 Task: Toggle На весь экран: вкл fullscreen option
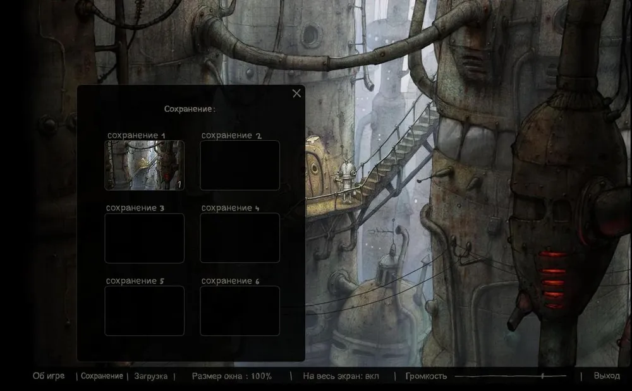341,376
